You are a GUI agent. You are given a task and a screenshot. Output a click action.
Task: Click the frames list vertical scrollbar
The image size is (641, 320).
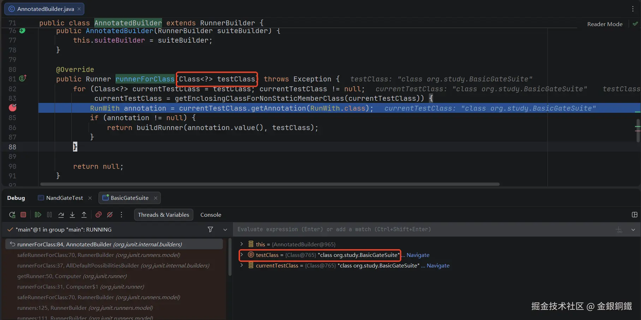230,257
